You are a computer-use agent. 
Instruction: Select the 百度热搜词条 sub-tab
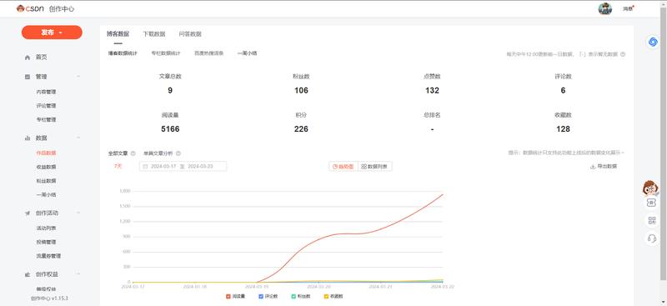pos(209,53)
